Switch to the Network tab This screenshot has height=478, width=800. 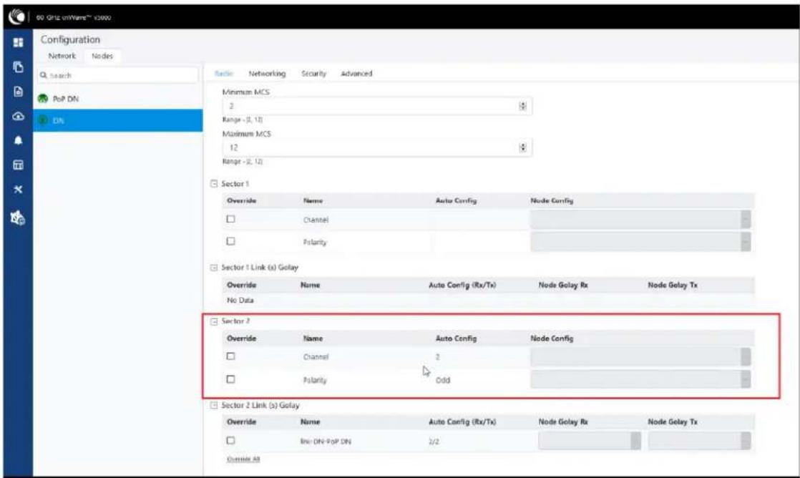pos(62,56)
